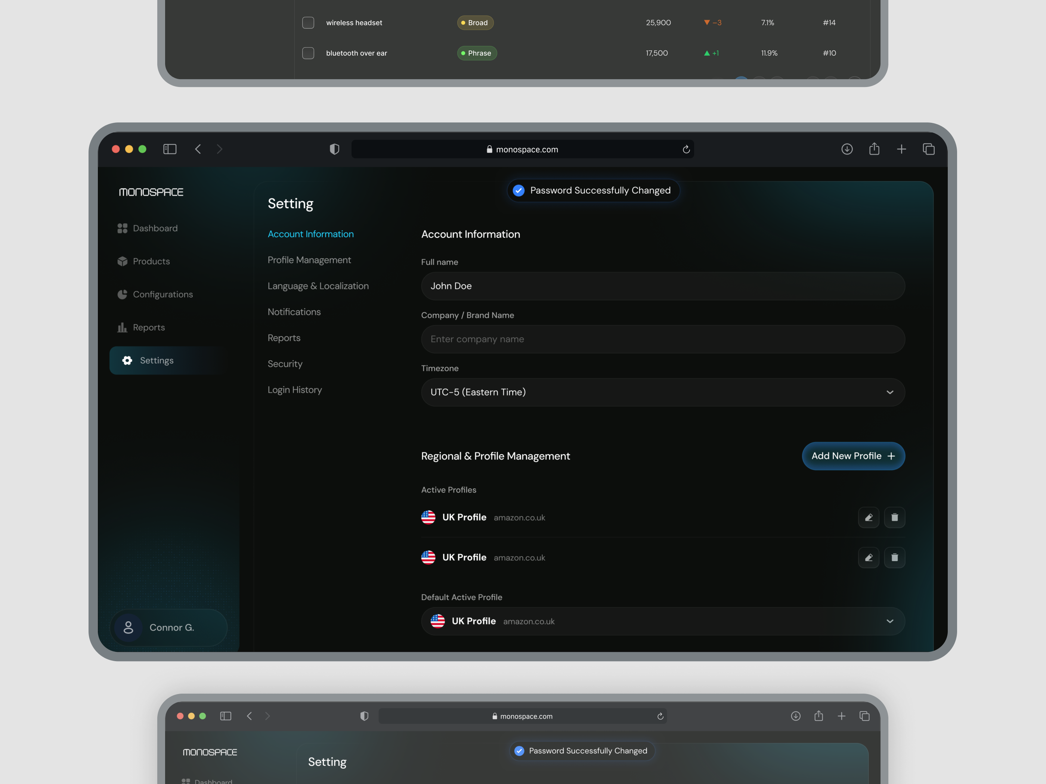The image size is (1046, 784).
Task: Click privacy shield icon in middle browser
Action: tap(334, 149)
